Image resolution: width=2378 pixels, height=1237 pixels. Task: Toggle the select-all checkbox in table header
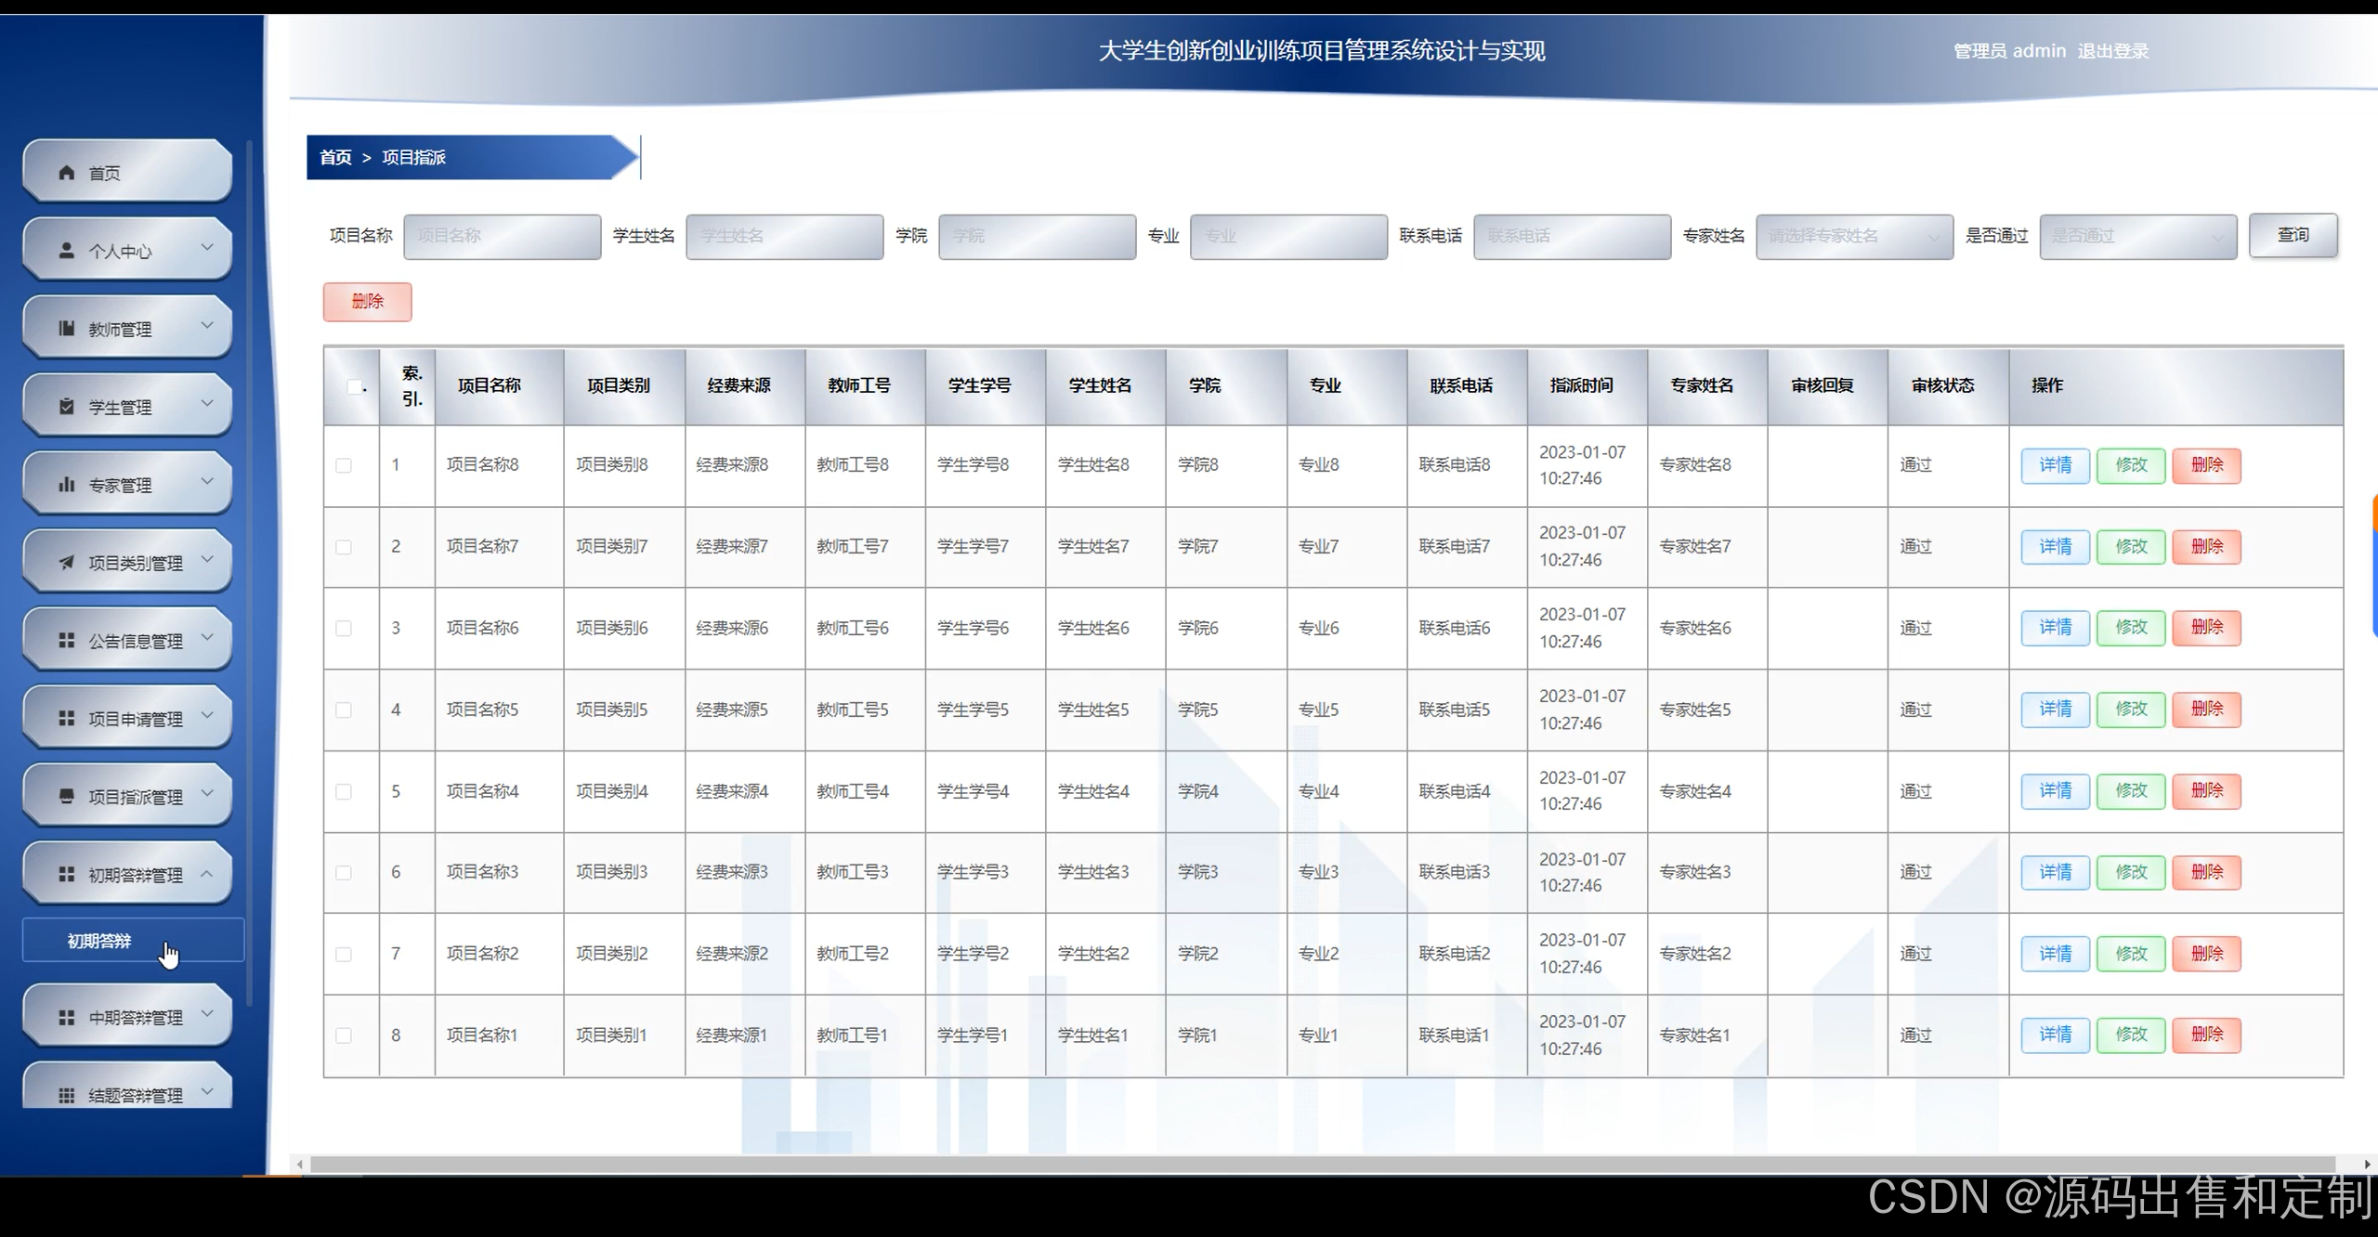click(354, 386)
